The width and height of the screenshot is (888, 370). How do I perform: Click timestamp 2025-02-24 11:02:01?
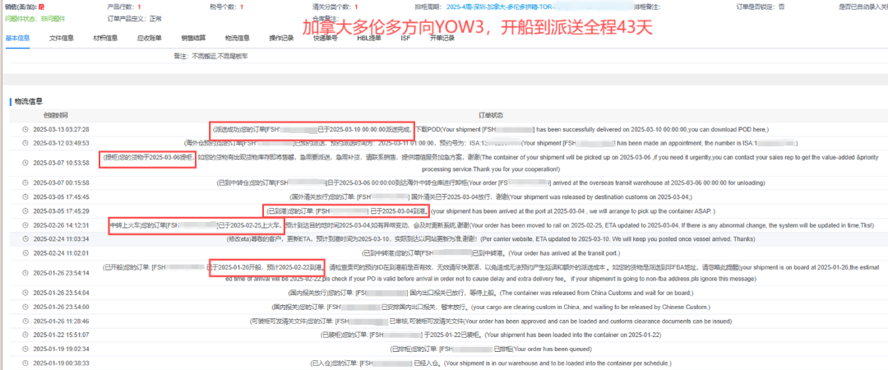click(x=61, y=253)
